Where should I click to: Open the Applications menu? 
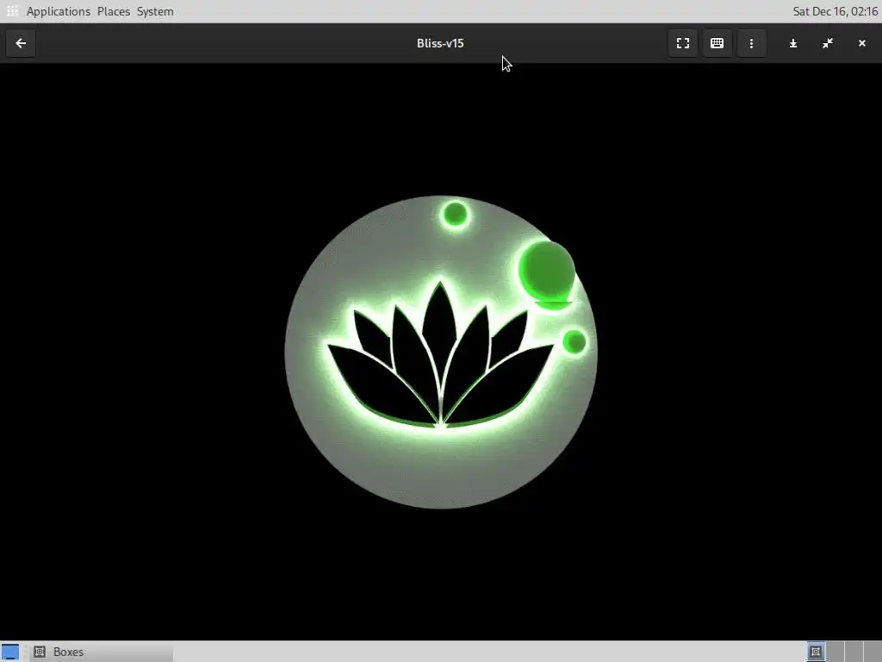[58, 11]
